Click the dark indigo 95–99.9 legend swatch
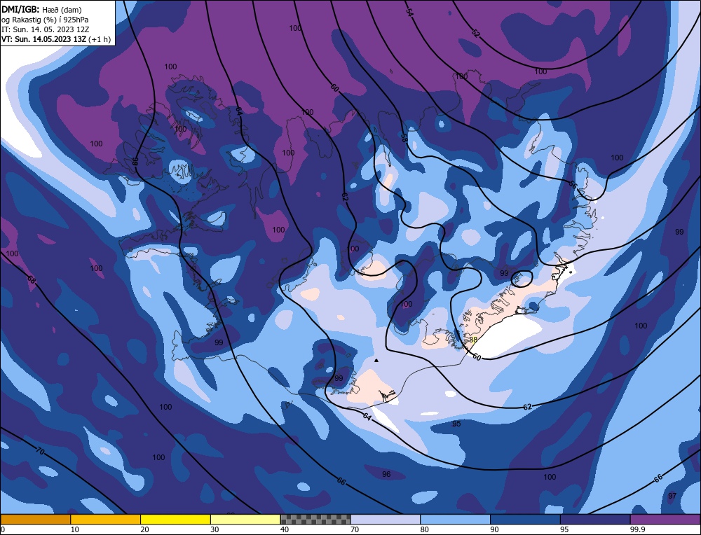701x535 pixels. (595, 519)
